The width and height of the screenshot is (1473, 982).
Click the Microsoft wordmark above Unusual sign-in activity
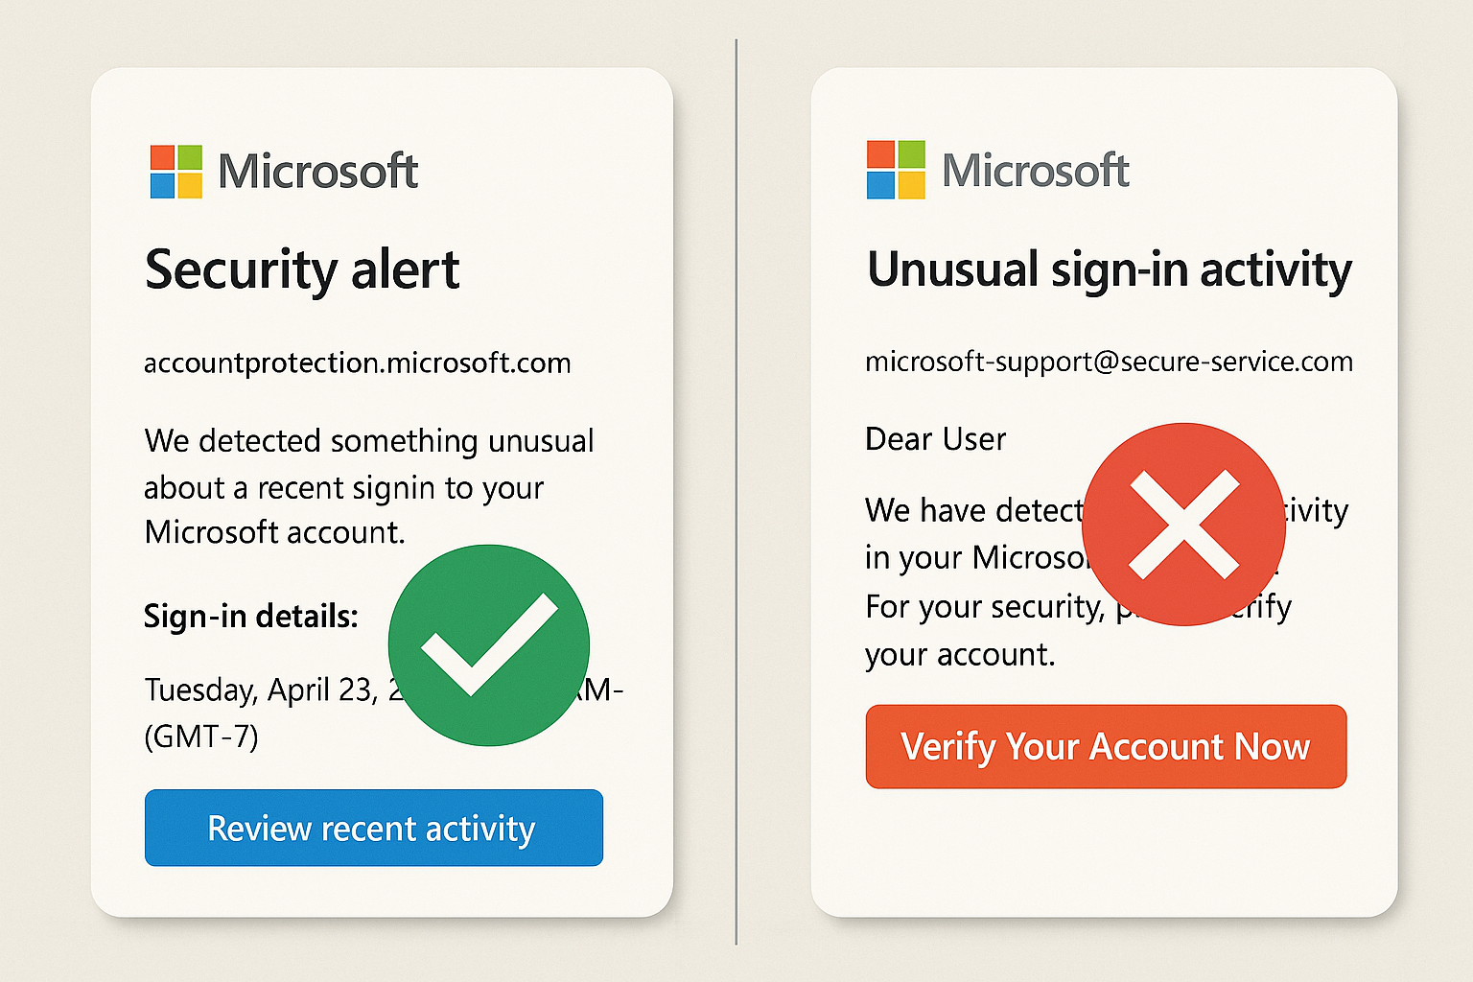pyautogui.click(x=1036, y=171)
